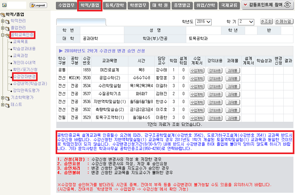
Task: Select 수강강좌변경 in the sidebar tree
Action: click(x=24, y=76)
